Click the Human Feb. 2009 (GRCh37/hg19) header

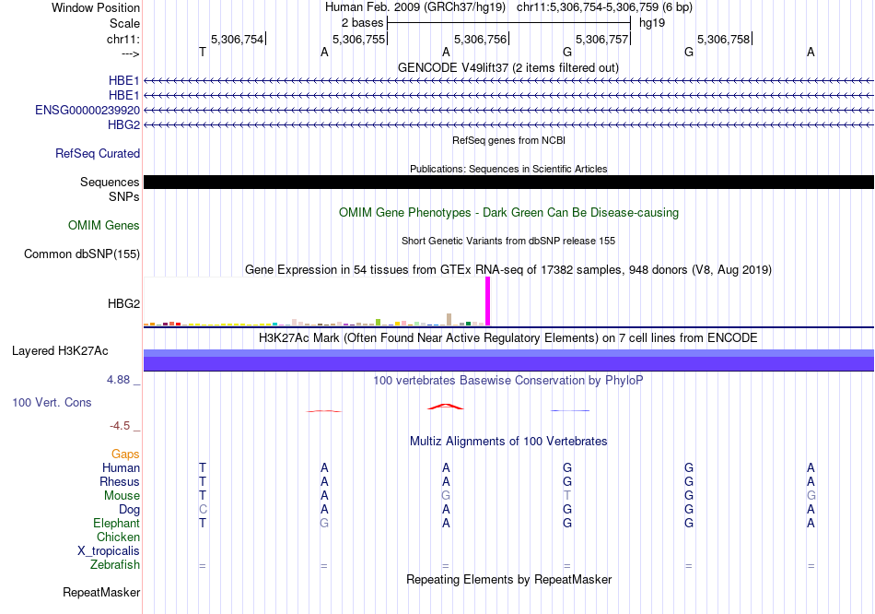pyautogui.click(x=415, y=7)
